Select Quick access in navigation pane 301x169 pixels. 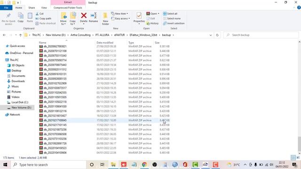[17, 46]
